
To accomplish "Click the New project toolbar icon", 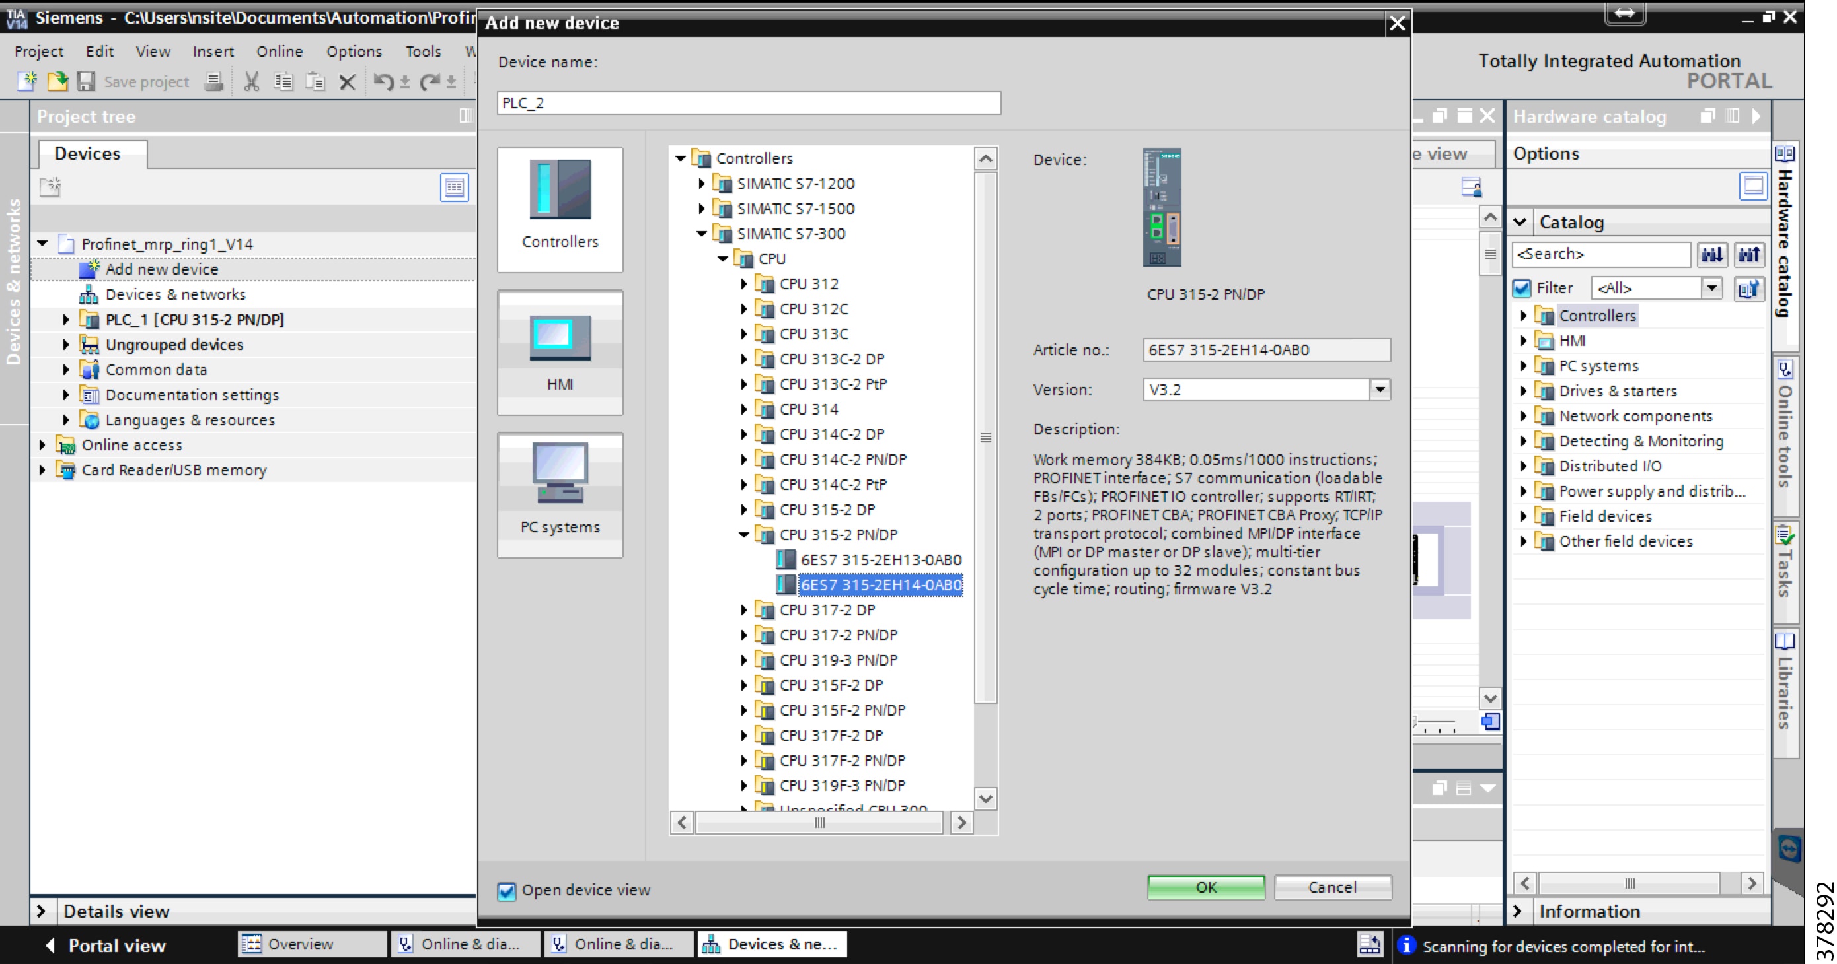I will (26, 82).
